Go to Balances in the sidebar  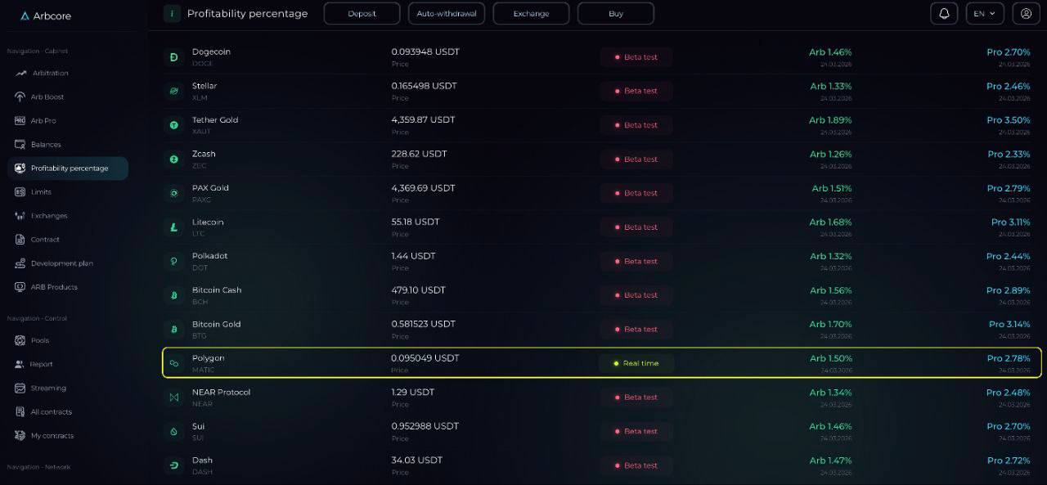click(46, 145)
